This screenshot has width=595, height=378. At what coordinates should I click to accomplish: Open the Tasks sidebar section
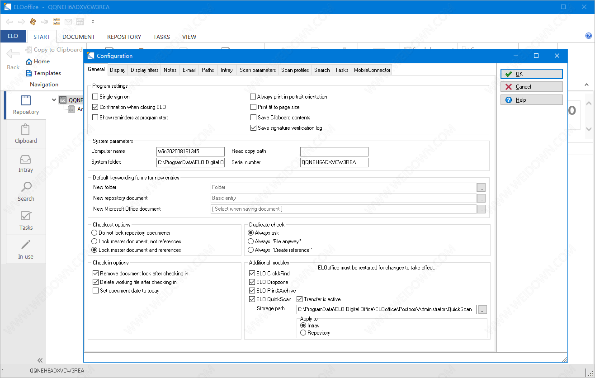(x=26, y=221)
